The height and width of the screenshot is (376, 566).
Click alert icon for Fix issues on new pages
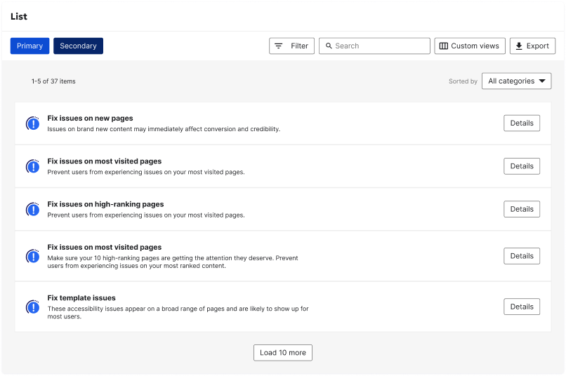[x=32, y=123]
